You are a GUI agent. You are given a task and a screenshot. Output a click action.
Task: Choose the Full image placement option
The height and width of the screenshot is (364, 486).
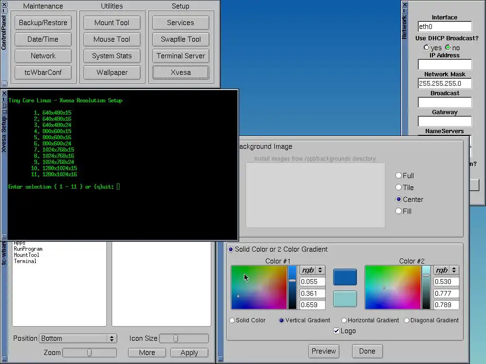(x=399, y=175)
